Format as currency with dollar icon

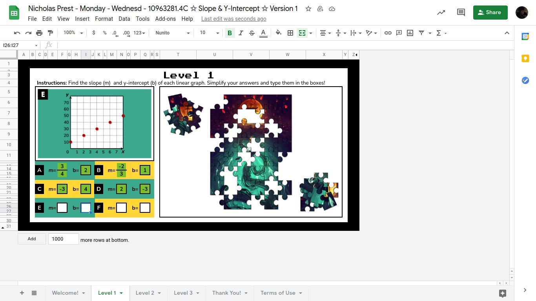click(x=93, y=33)
